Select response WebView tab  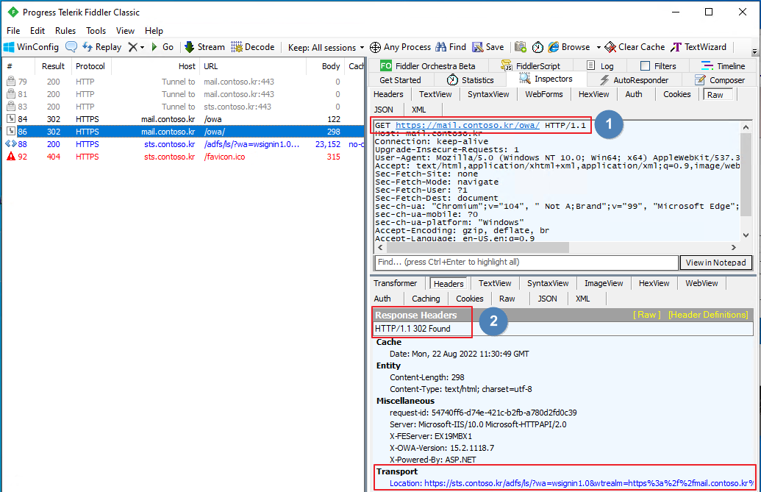point(701,283)
